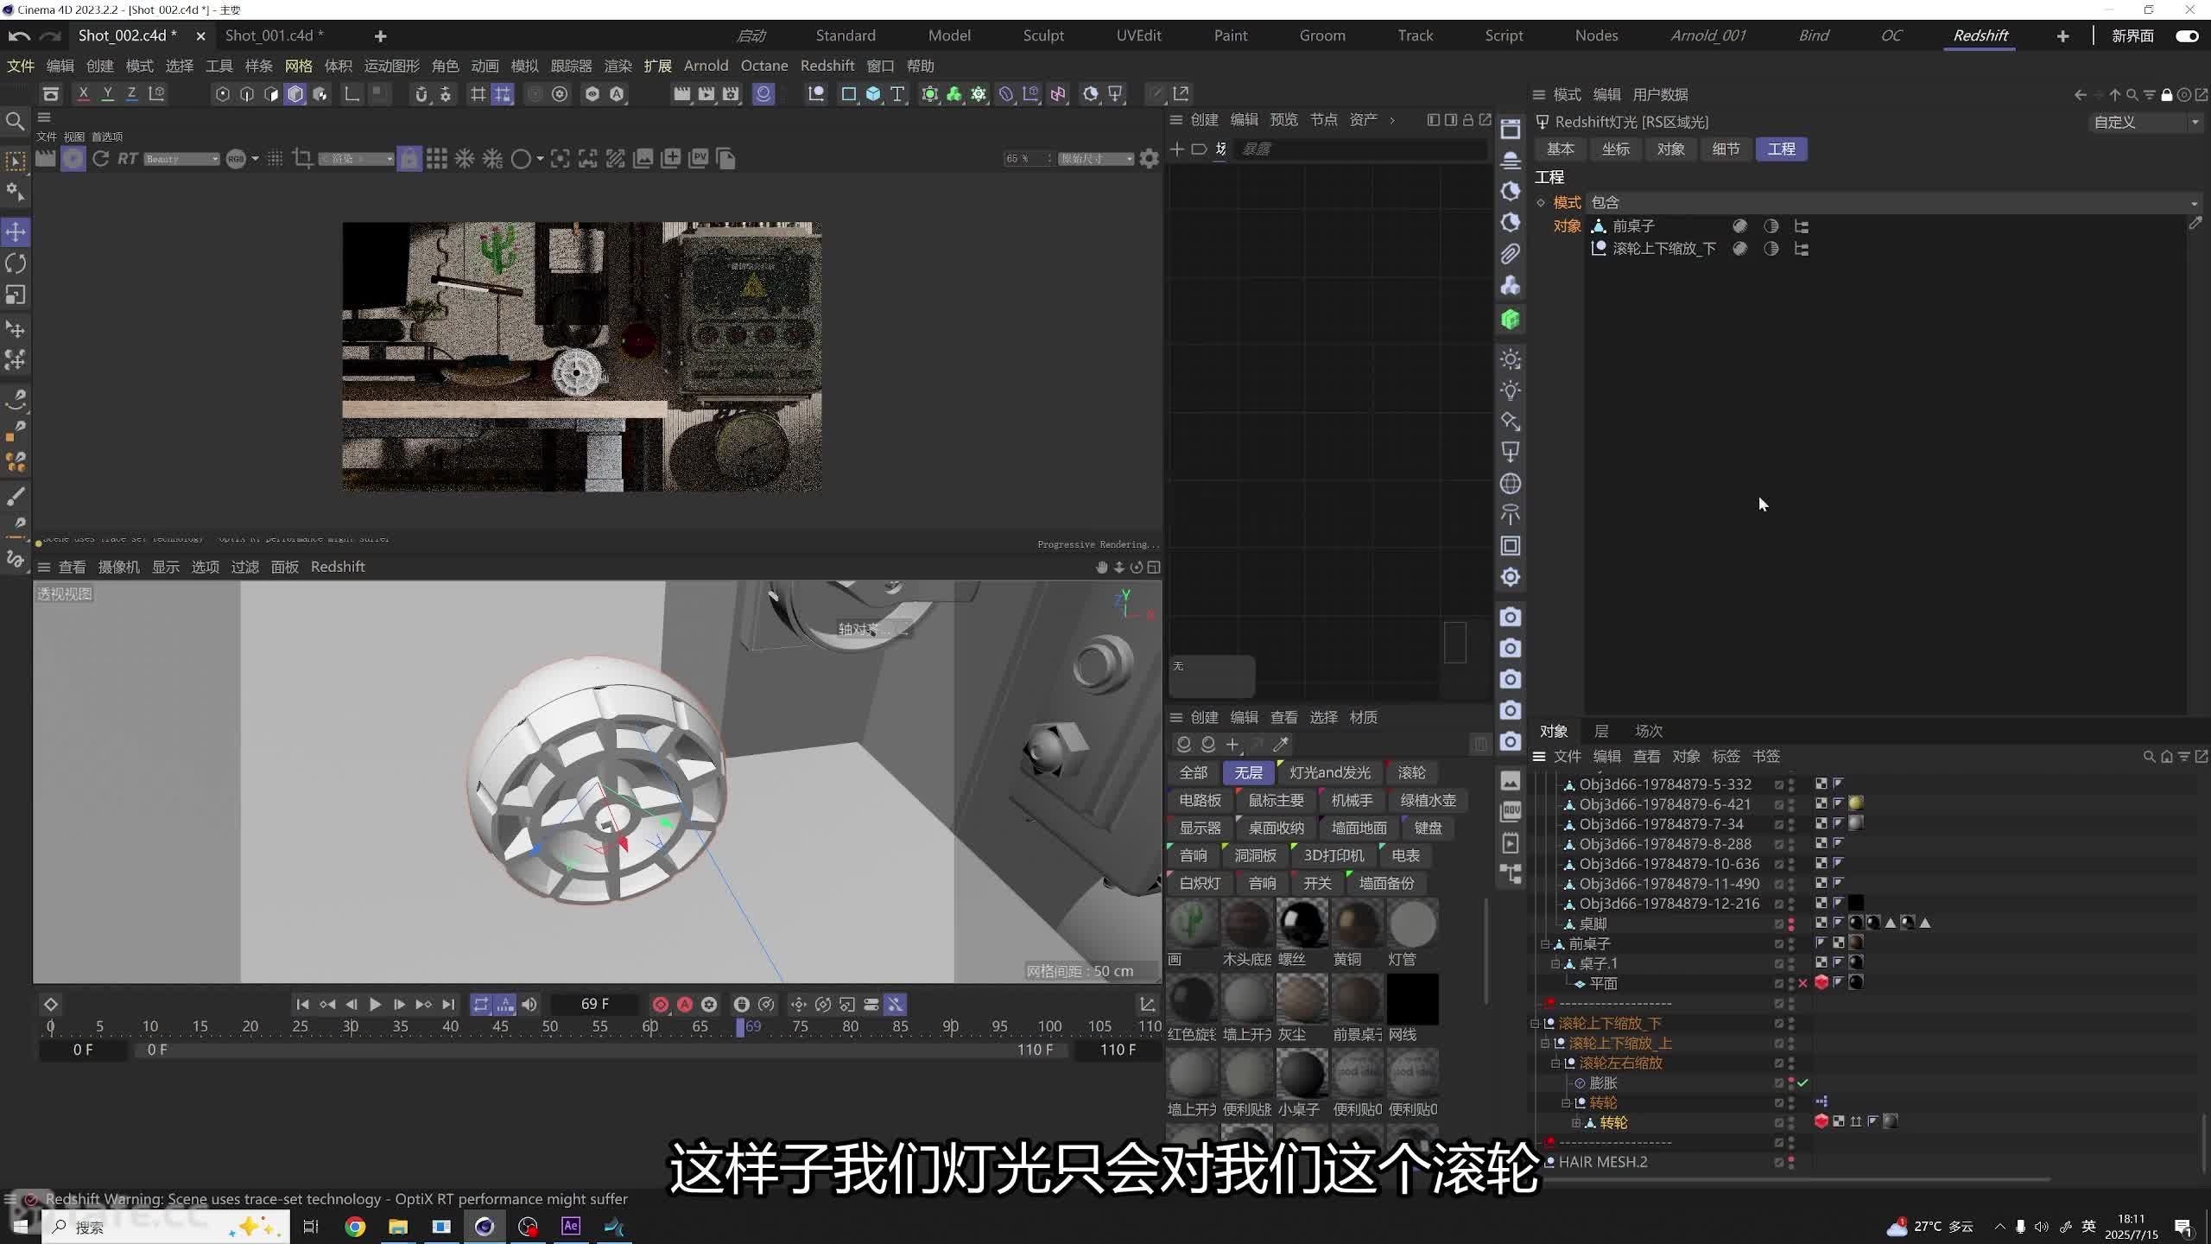
Task: Play the animation in the timeline
Action: [x=375, y=1005]
